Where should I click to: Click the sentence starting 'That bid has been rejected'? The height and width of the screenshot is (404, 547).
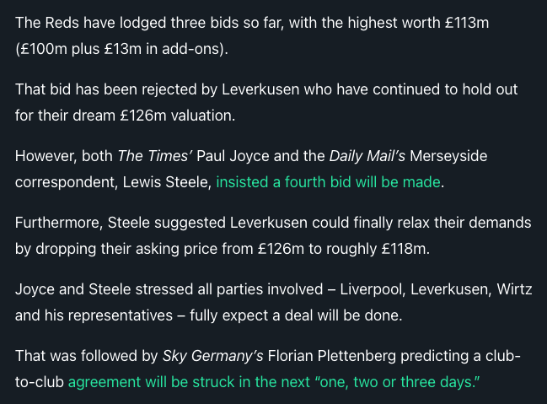click(266, 103)
